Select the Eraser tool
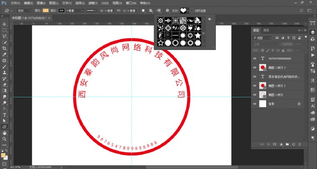 click(4, 85)
